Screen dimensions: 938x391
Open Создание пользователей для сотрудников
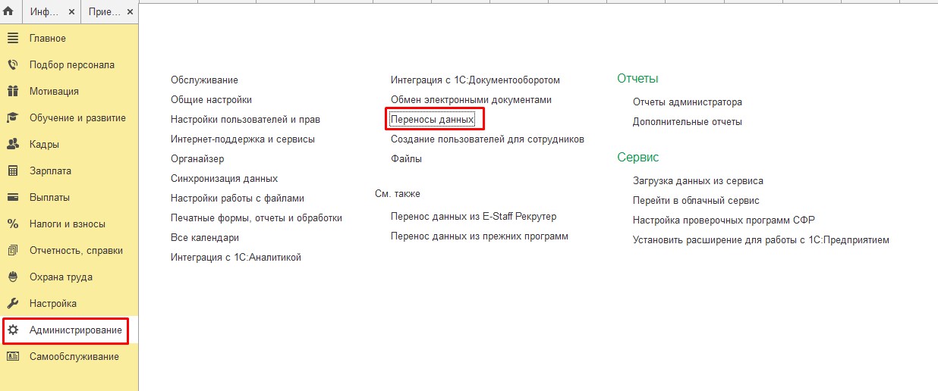tap(487, 139)
